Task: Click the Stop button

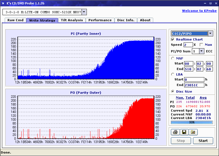Action: (x=181, y=141)
